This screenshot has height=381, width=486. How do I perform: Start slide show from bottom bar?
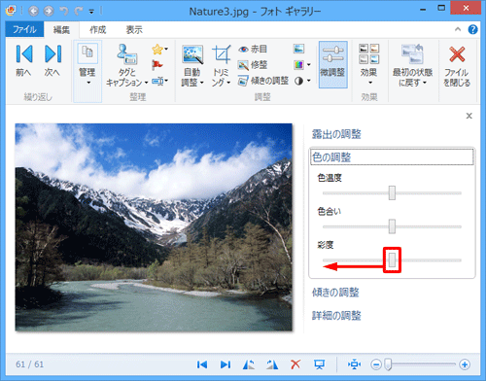click(319, 364)
